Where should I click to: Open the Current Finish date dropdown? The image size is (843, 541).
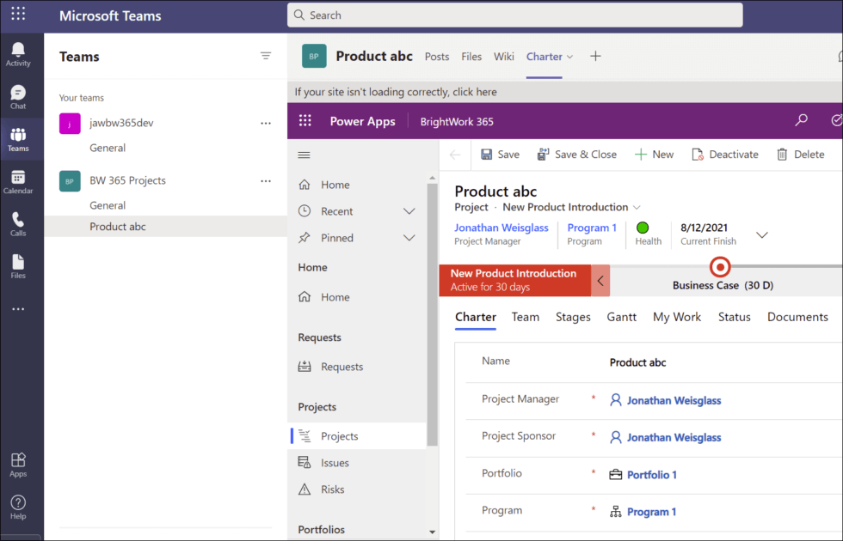tap(761, 234)
